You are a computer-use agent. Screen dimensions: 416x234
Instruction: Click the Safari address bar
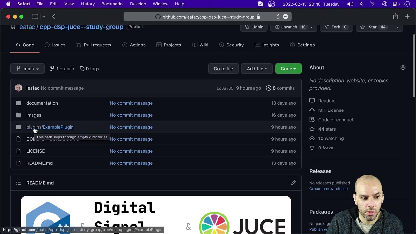tap(208, 17)
